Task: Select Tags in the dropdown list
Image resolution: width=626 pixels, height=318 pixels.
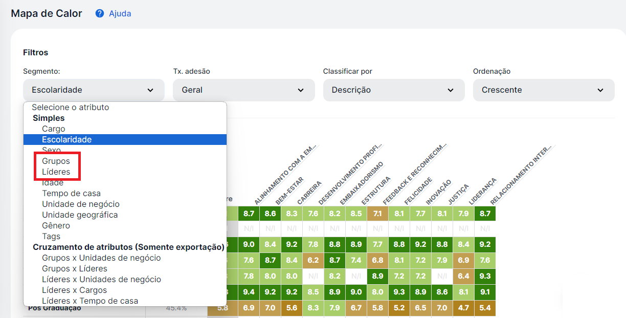Action: (x=51, y=237)
